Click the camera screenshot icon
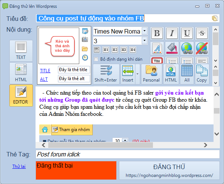This screenshot has width=224, height=184. (85, 39)
